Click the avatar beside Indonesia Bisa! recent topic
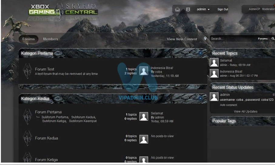The width and height of the screenshot is (275, 165). (x=214, y=73)
